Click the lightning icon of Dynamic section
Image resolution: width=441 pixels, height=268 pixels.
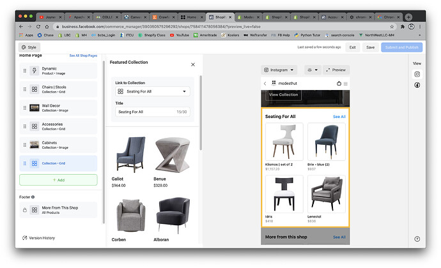(x=35, y=71)
